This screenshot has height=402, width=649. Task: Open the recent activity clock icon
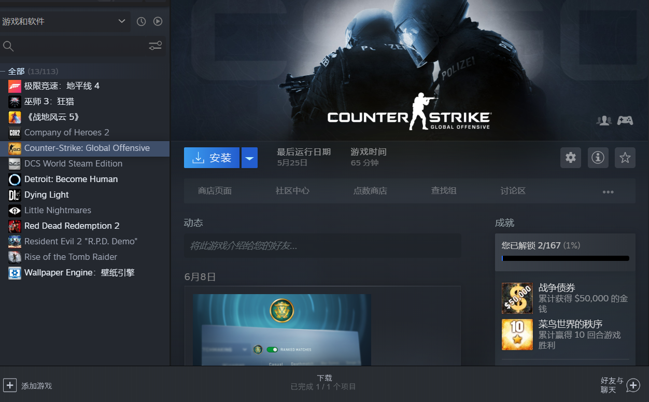(141, 21)
